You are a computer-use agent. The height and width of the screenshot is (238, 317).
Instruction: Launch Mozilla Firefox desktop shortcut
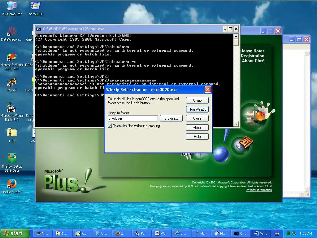12,186
